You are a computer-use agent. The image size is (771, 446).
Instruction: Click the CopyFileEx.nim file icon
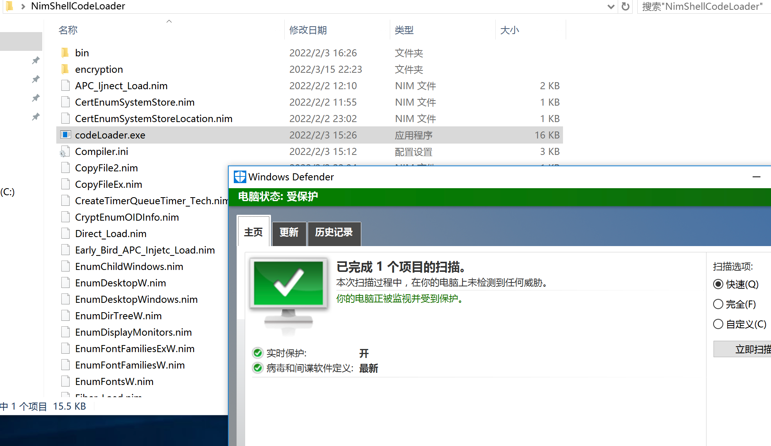pos(65,184)
